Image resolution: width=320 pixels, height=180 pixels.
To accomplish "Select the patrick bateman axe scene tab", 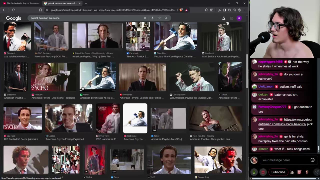I will [x=62, y=3].
